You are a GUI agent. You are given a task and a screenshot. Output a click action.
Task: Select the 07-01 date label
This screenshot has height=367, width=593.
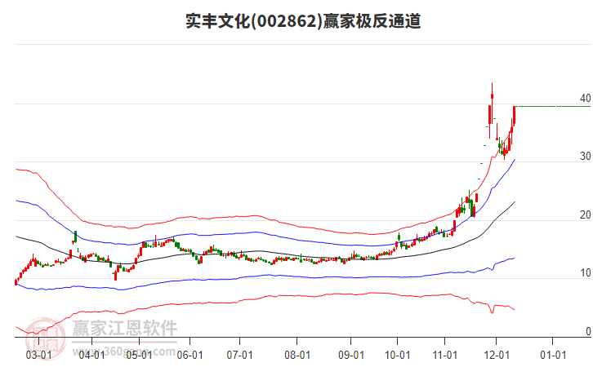[240, 356]
